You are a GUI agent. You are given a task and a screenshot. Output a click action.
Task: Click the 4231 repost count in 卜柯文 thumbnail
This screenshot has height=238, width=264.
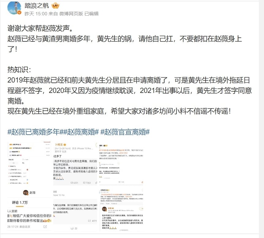74,183
